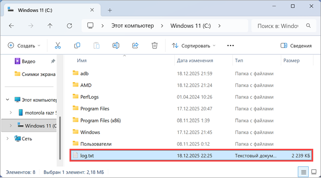Select Этот компьютер in navigation pane

point(35,100)
